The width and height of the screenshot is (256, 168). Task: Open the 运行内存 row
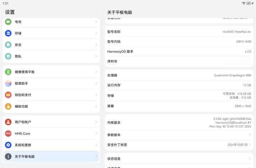(x=179, y=85)
